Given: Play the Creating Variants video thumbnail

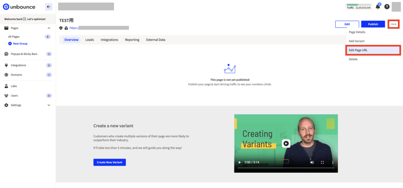Looking at the screenshot, I should coord(286,143).
